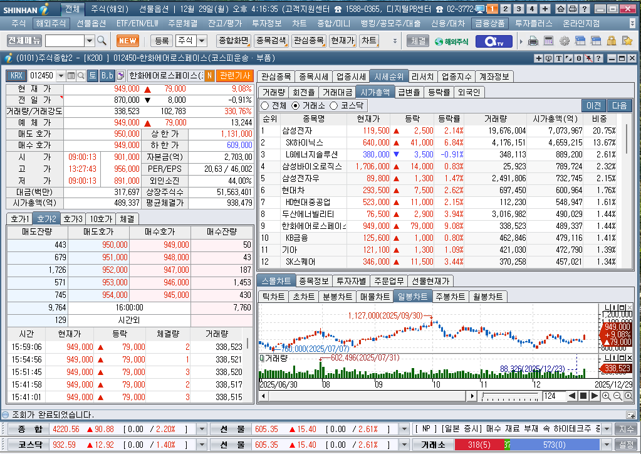Open the home icon in title bar

(x=561, y=9)
